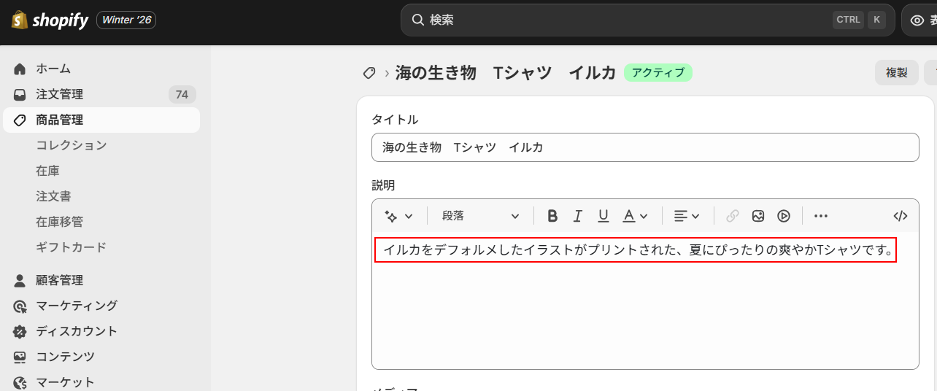The height and width of the screenshot is (391, 937).
Task: Open the ギフトカード submenu item
Action: pos(72,247)
